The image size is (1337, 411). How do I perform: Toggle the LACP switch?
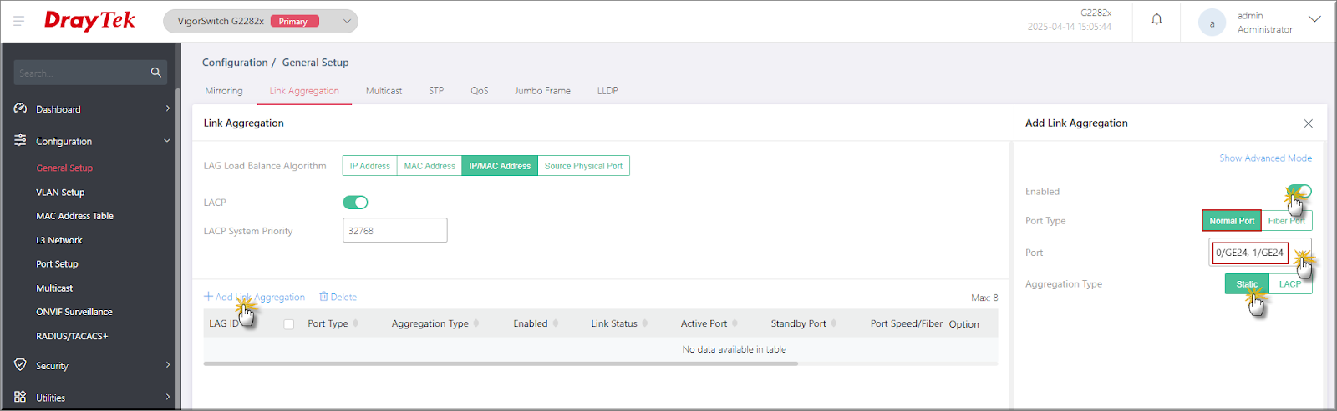[355, 203]
